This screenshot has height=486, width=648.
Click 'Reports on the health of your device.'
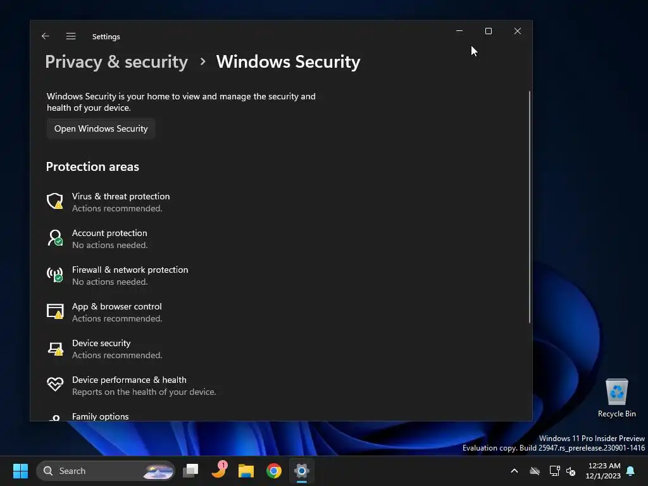144,392
